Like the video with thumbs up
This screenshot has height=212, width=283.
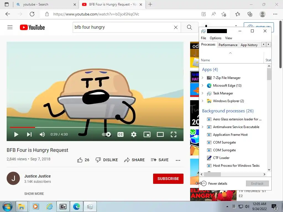[x=83, y=160]
